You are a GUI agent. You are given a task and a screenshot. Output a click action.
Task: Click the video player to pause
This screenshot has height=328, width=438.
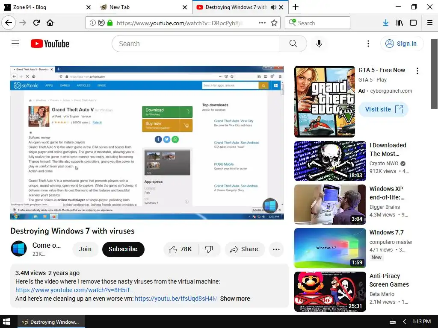(x=147, y=143)
